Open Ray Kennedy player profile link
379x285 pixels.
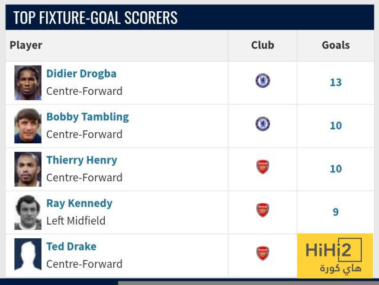(x=79, y=203)
